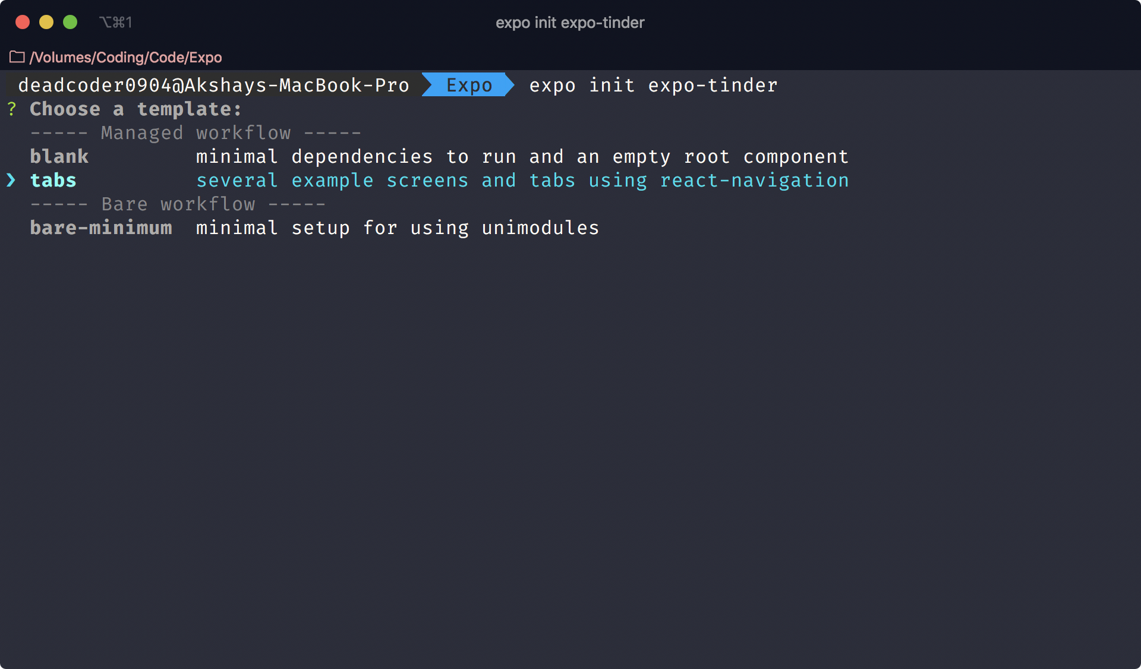Select the blank template option

tap(59, 156)
